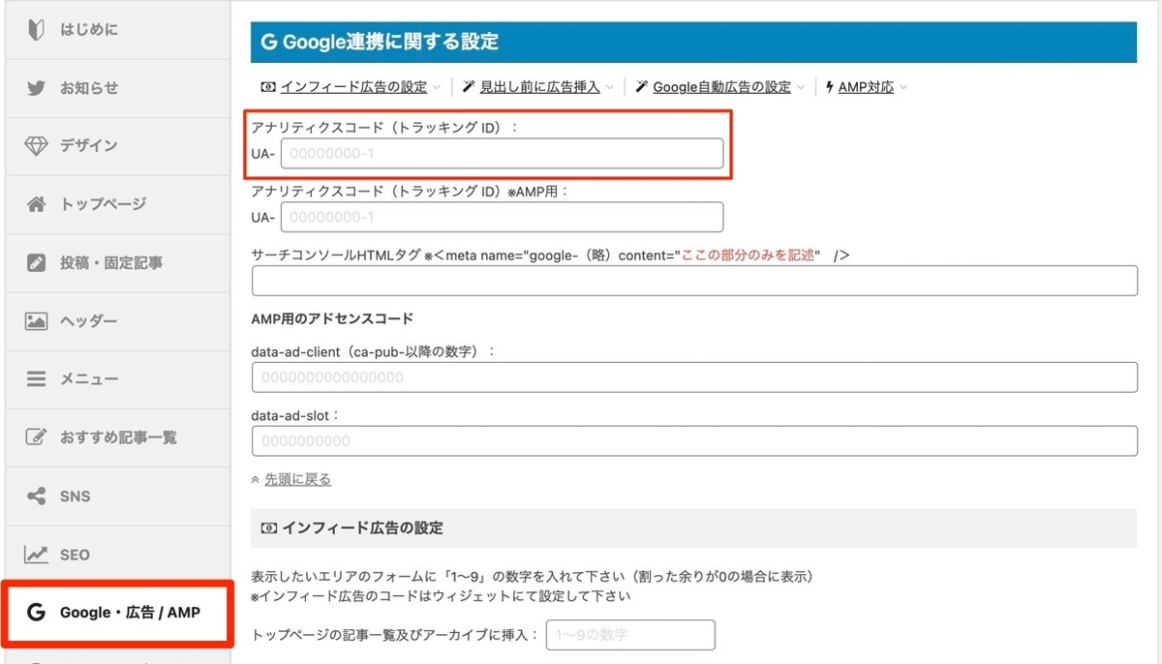Go to the SEO tab
Screen dimensions: 1162x664
pos(118,555)
